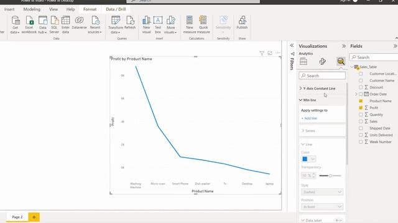
Task: Publish the report
Action: [242, 23]
